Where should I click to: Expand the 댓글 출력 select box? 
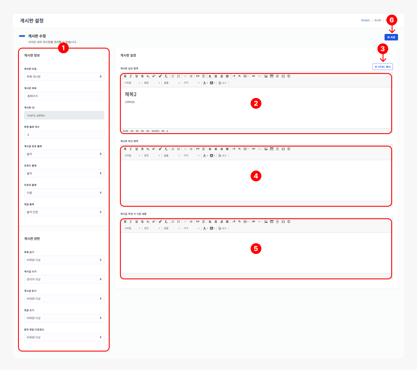64,212
